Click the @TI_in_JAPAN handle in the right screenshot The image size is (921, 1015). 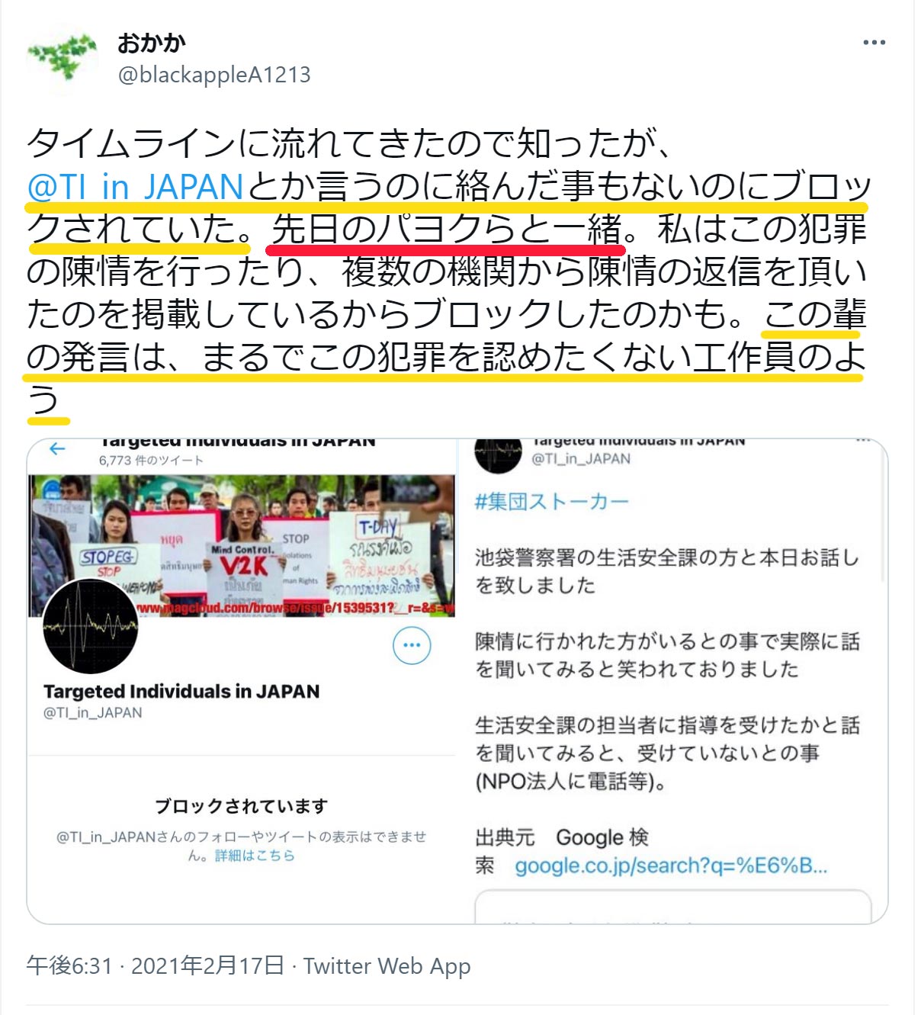(x=581, y=459)
